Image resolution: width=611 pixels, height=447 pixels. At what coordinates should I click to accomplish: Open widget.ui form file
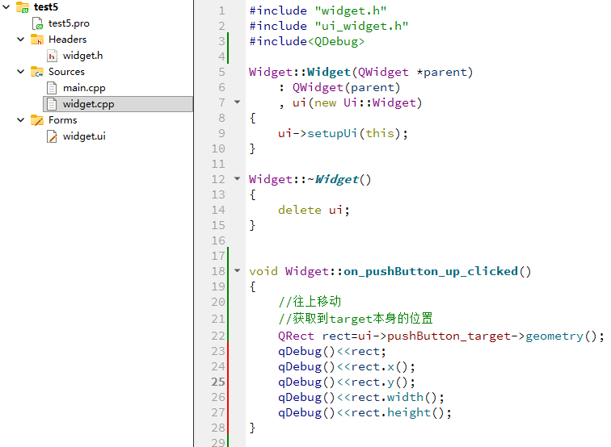84,136
